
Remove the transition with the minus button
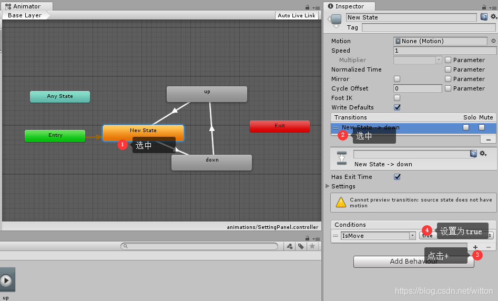click(x=488, y=139)
